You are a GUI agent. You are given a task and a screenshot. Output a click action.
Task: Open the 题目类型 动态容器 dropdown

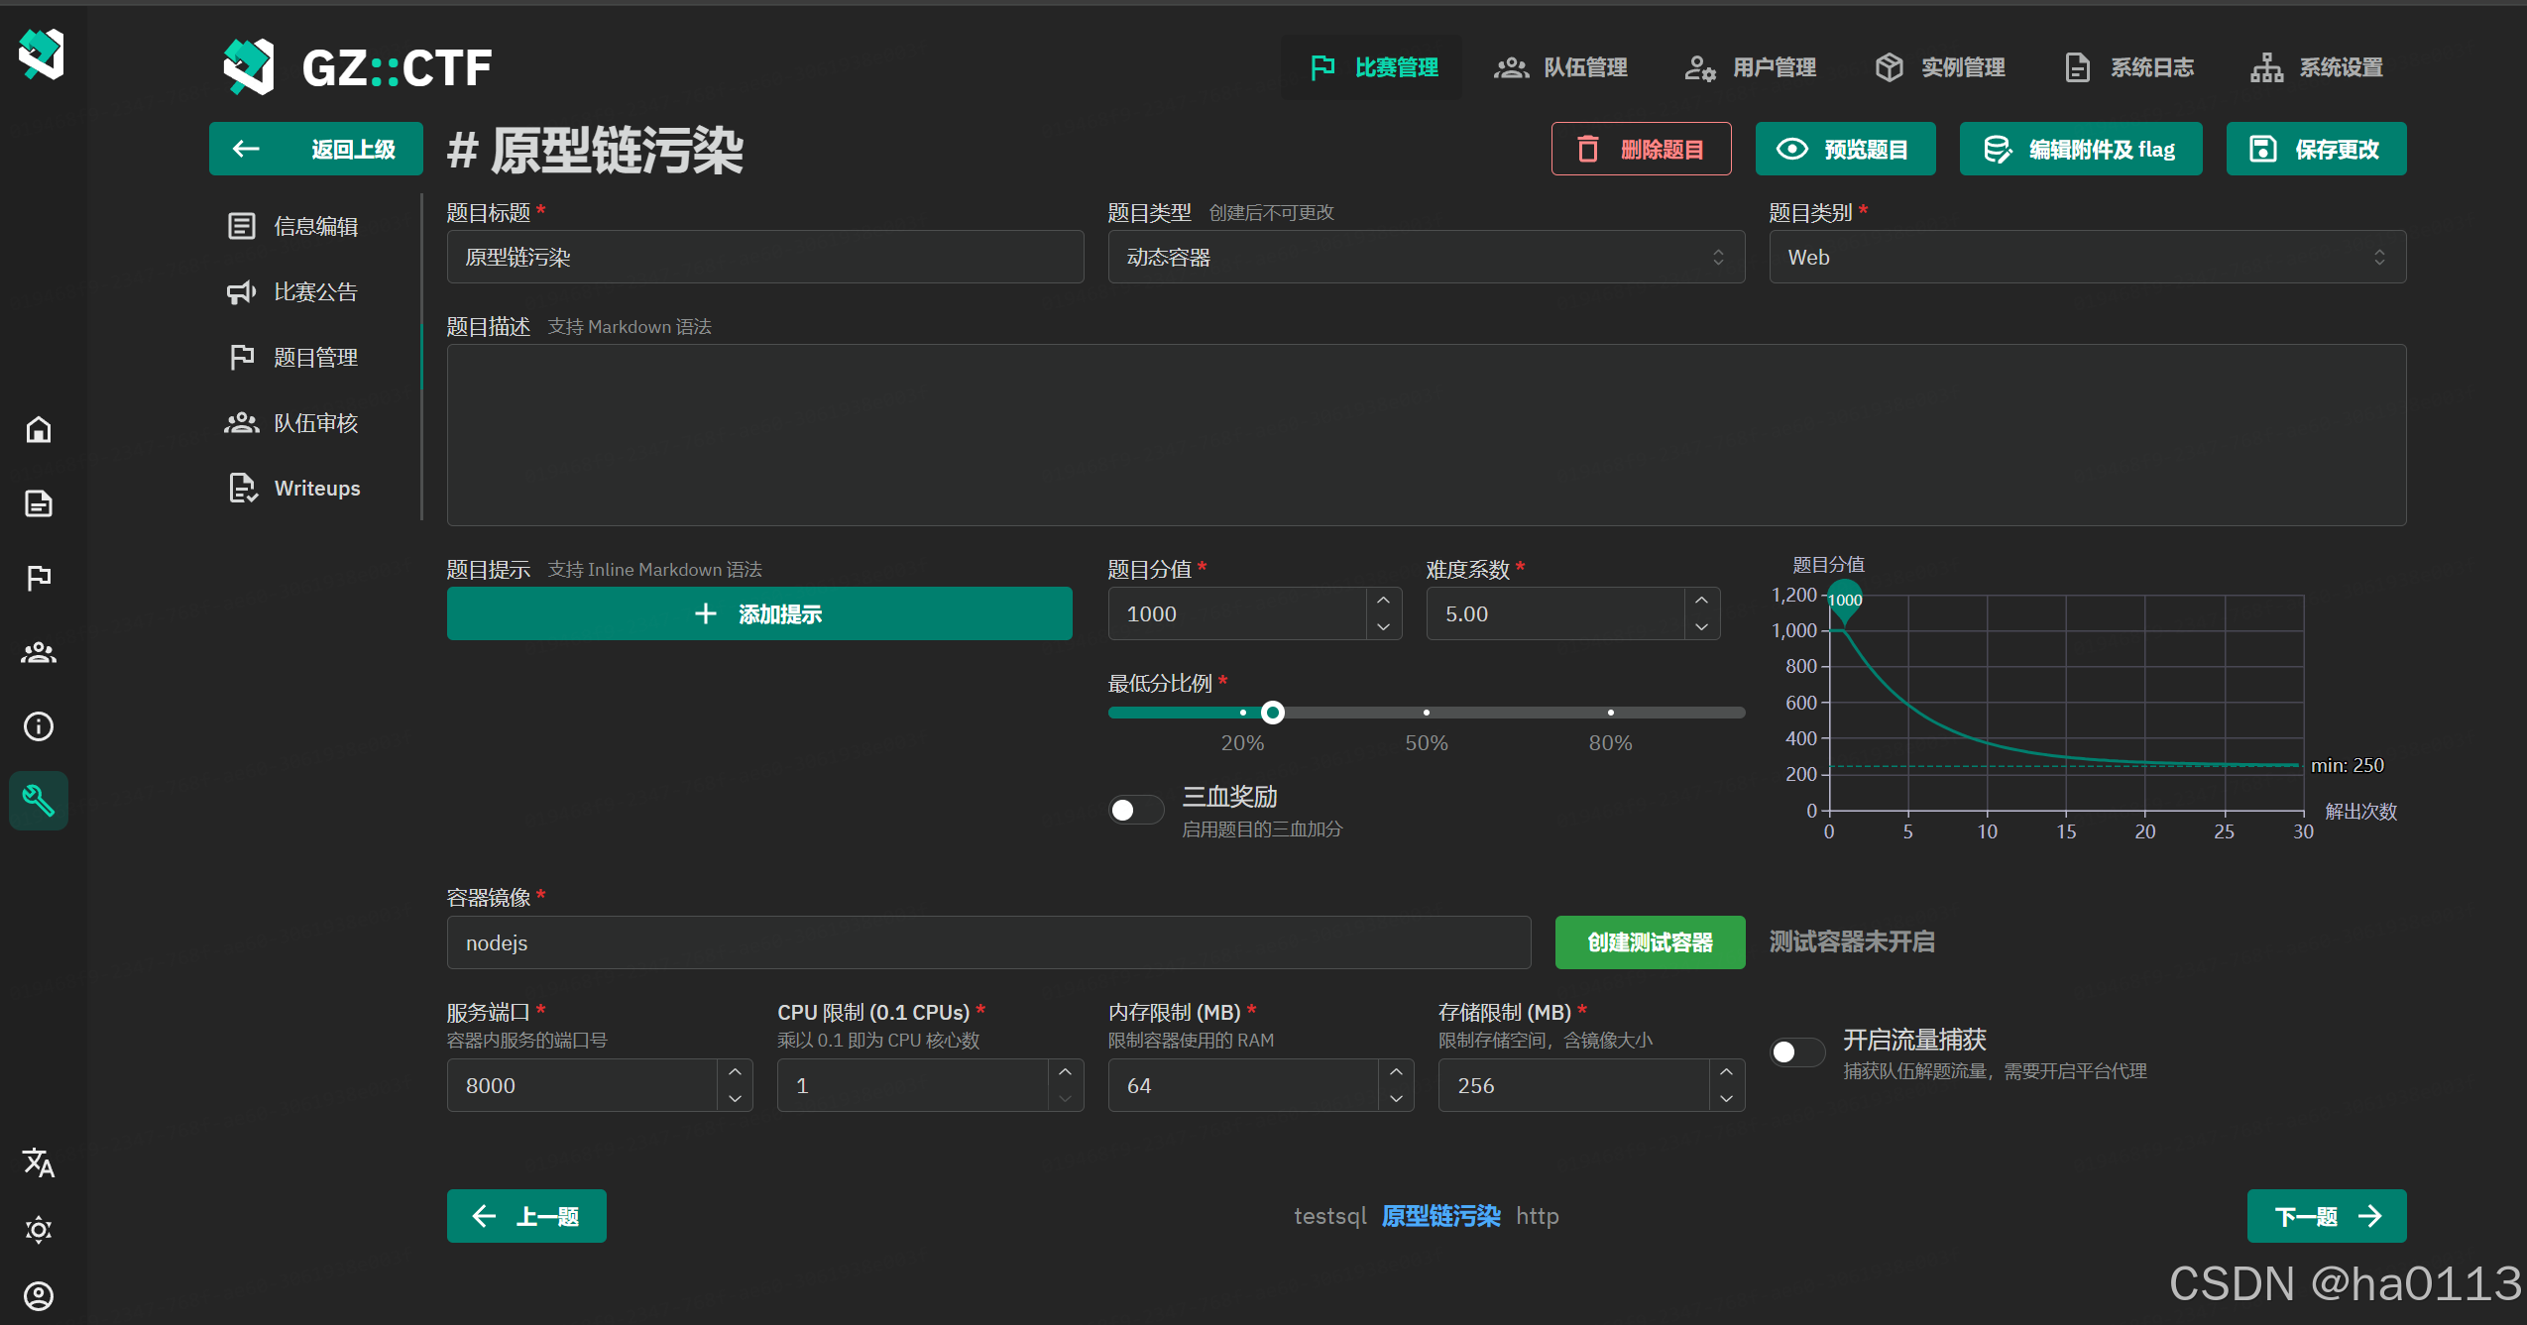tap(1426, 258)
